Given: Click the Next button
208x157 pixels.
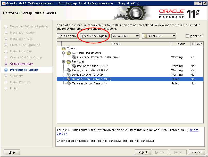Looking at the screenshot, I should click(x=160, y=152).
